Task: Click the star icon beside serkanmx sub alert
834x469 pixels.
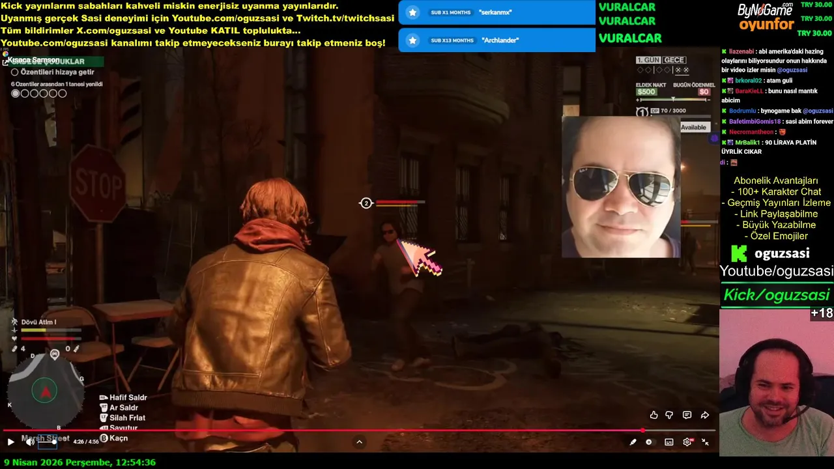Action: [x=412, y=12]
